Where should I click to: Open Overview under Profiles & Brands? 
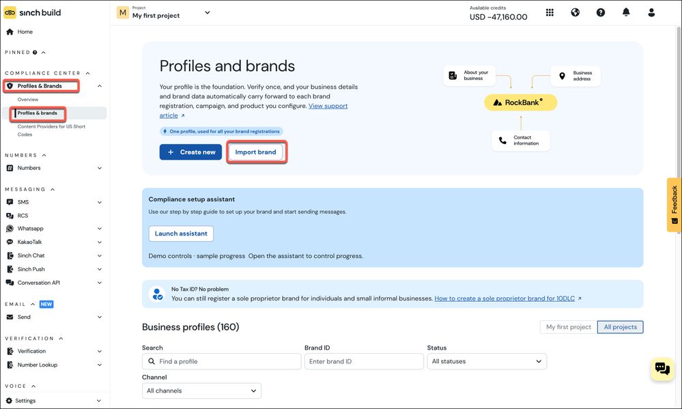[x=28, y=100]
